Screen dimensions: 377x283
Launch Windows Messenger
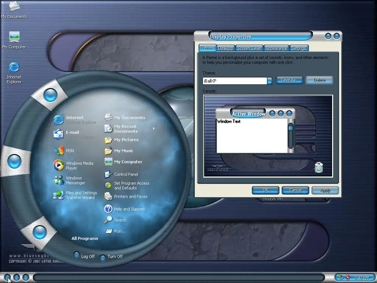(69, 180)
